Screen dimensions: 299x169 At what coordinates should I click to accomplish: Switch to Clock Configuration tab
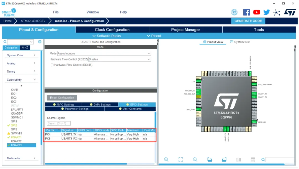point(112,30)
